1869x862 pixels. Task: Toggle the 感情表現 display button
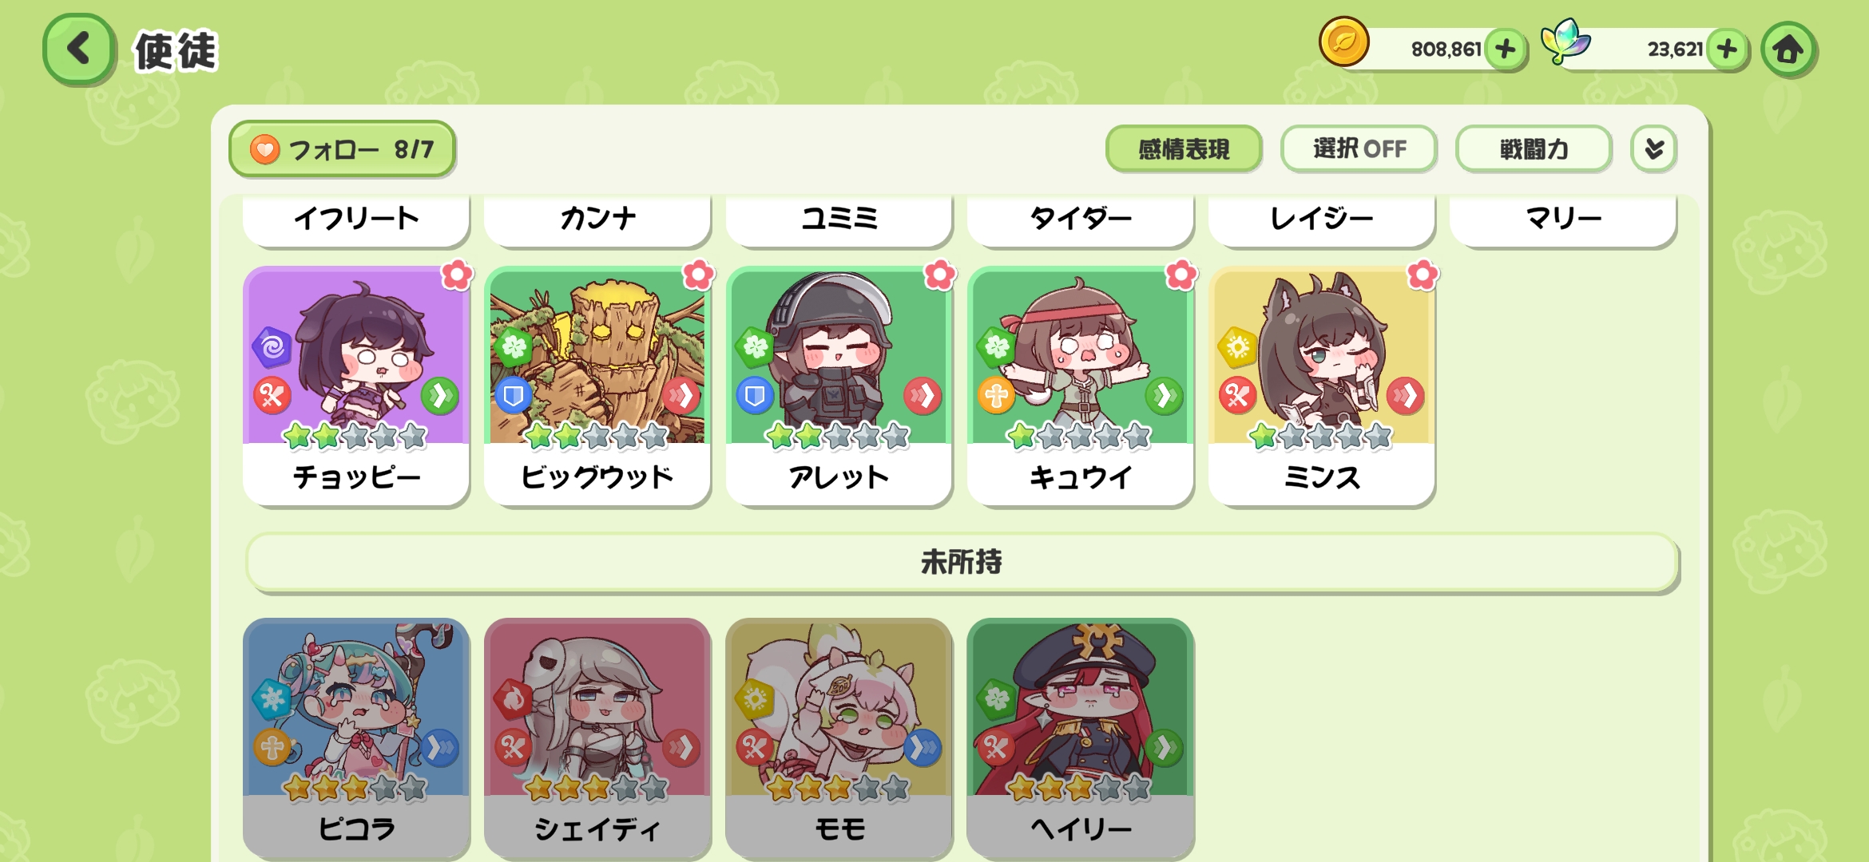click(1184, 148)
